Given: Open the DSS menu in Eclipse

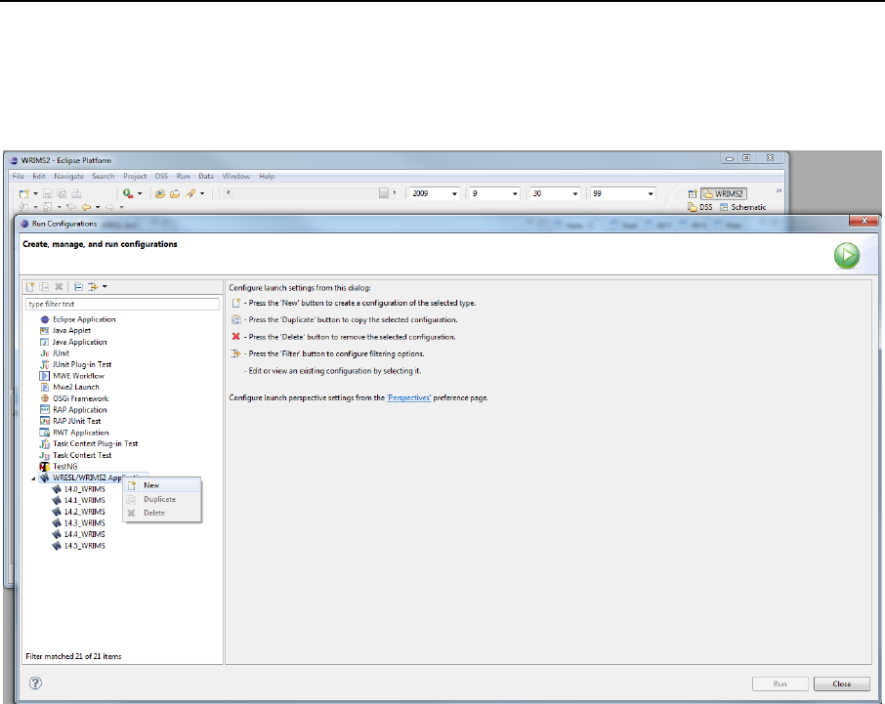Looking at the screenshot, I should click(161, 176).
